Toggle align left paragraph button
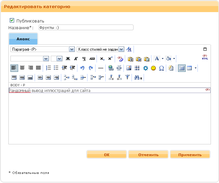Screen dimensions: 219x183 [14, 68]
